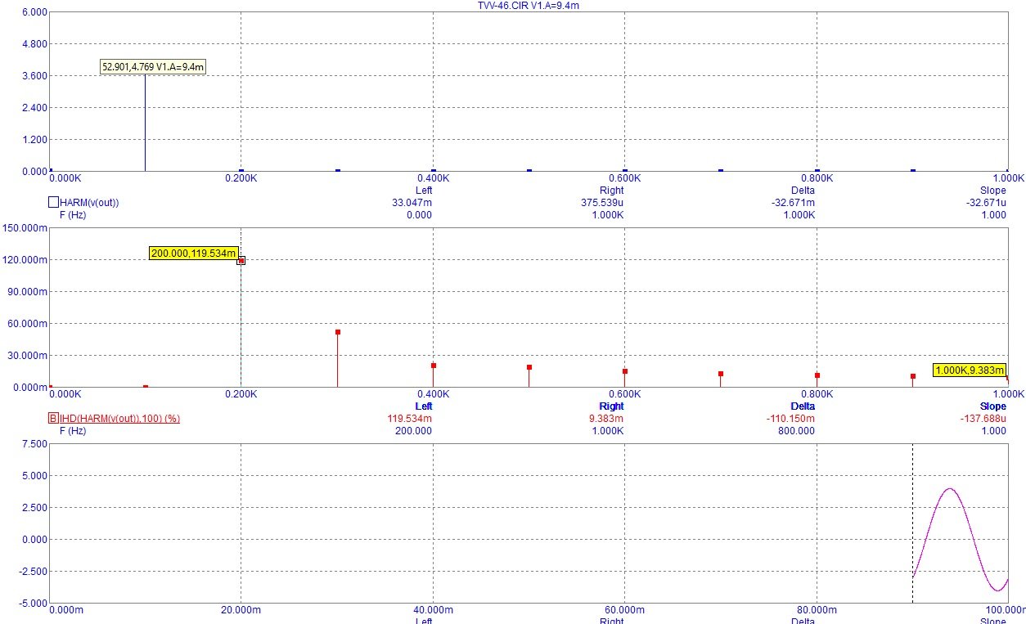Image resolution: width=1026 pixels, height=624 pixels.
Task: Click the red data marker at 0.800K
Action: 817,375
